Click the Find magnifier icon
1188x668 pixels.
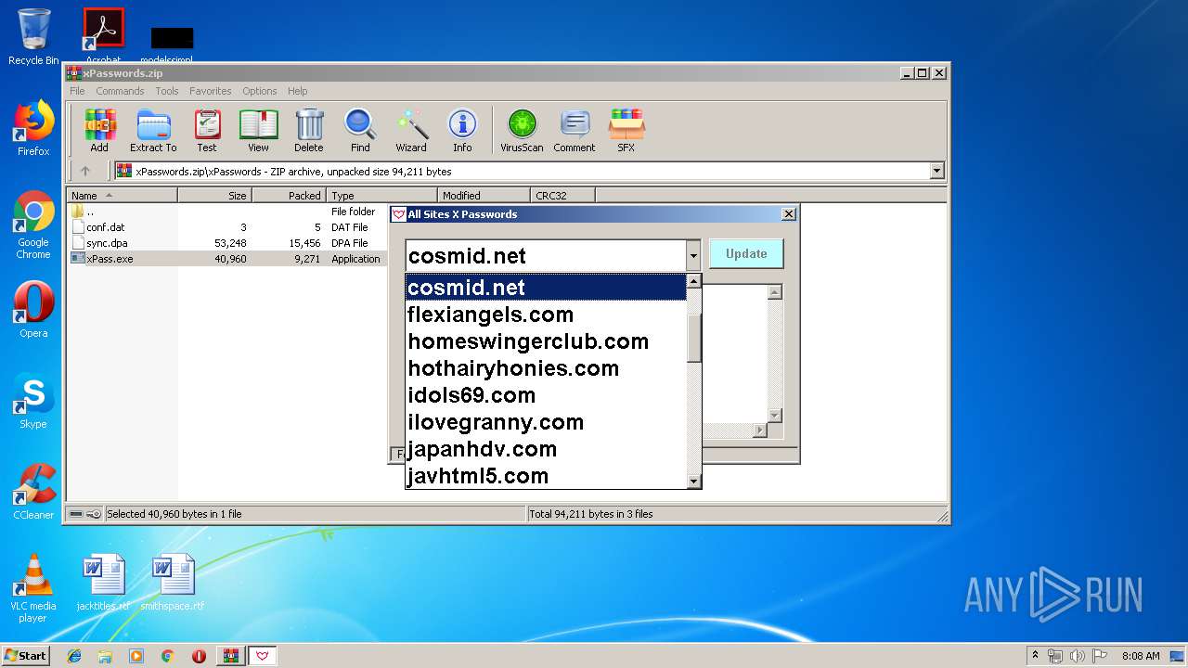tap(360, 130)
